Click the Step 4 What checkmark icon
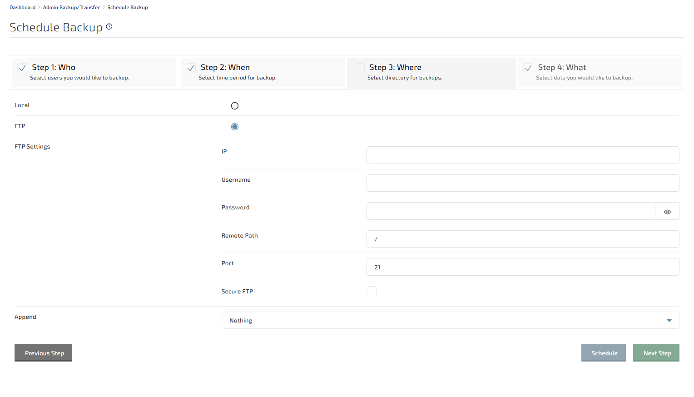 (528, 68)
